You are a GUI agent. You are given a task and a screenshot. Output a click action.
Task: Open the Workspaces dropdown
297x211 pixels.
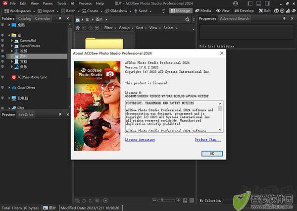coord(19,11)
